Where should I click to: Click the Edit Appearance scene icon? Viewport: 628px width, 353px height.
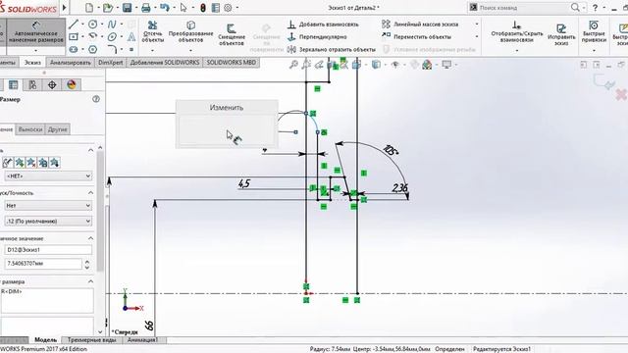coord(427,65)
